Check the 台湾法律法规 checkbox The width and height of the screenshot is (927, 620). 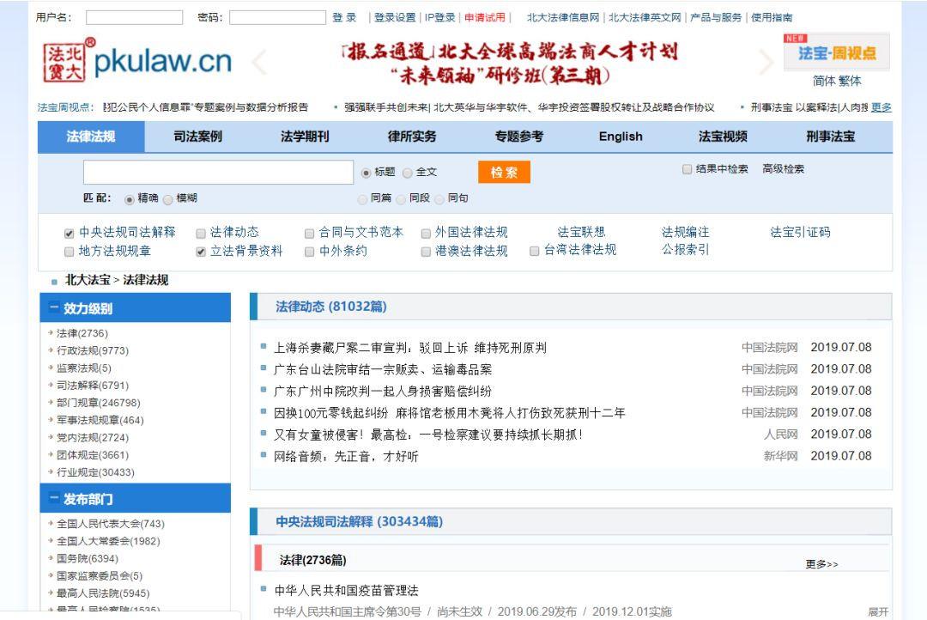(535, 251)
